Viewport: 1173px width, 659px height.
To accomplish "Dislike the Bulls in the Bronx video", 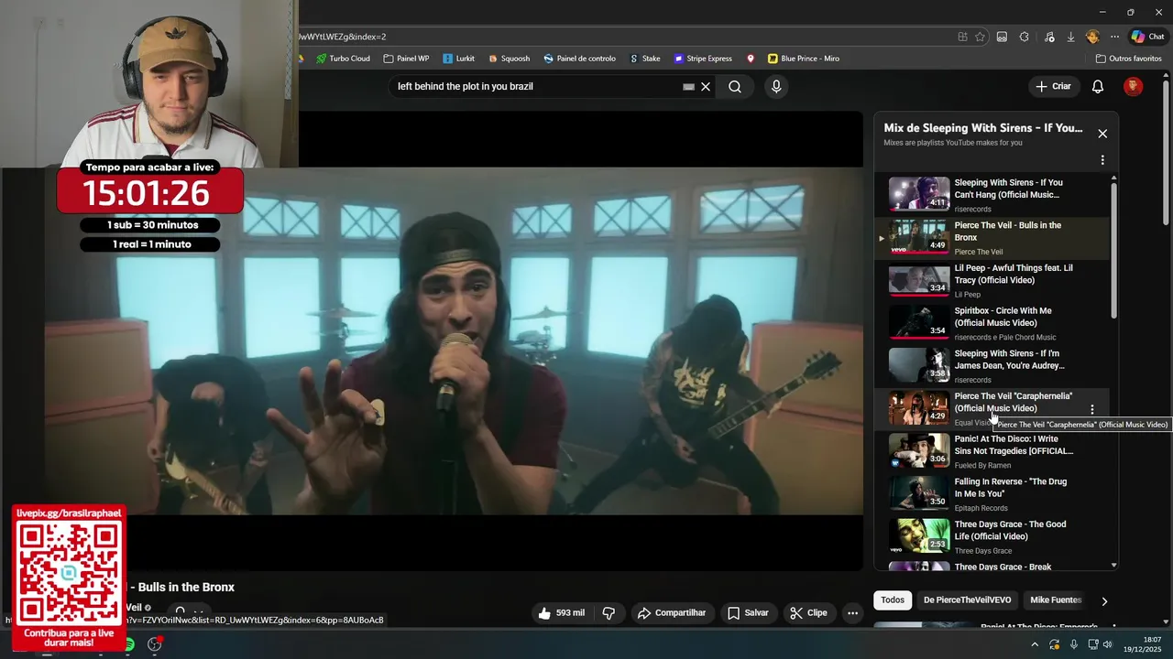I will (608, 613).
